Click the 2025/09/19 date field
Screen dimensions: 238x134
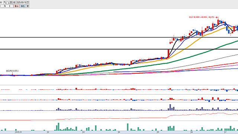click(x=21, y=3)
